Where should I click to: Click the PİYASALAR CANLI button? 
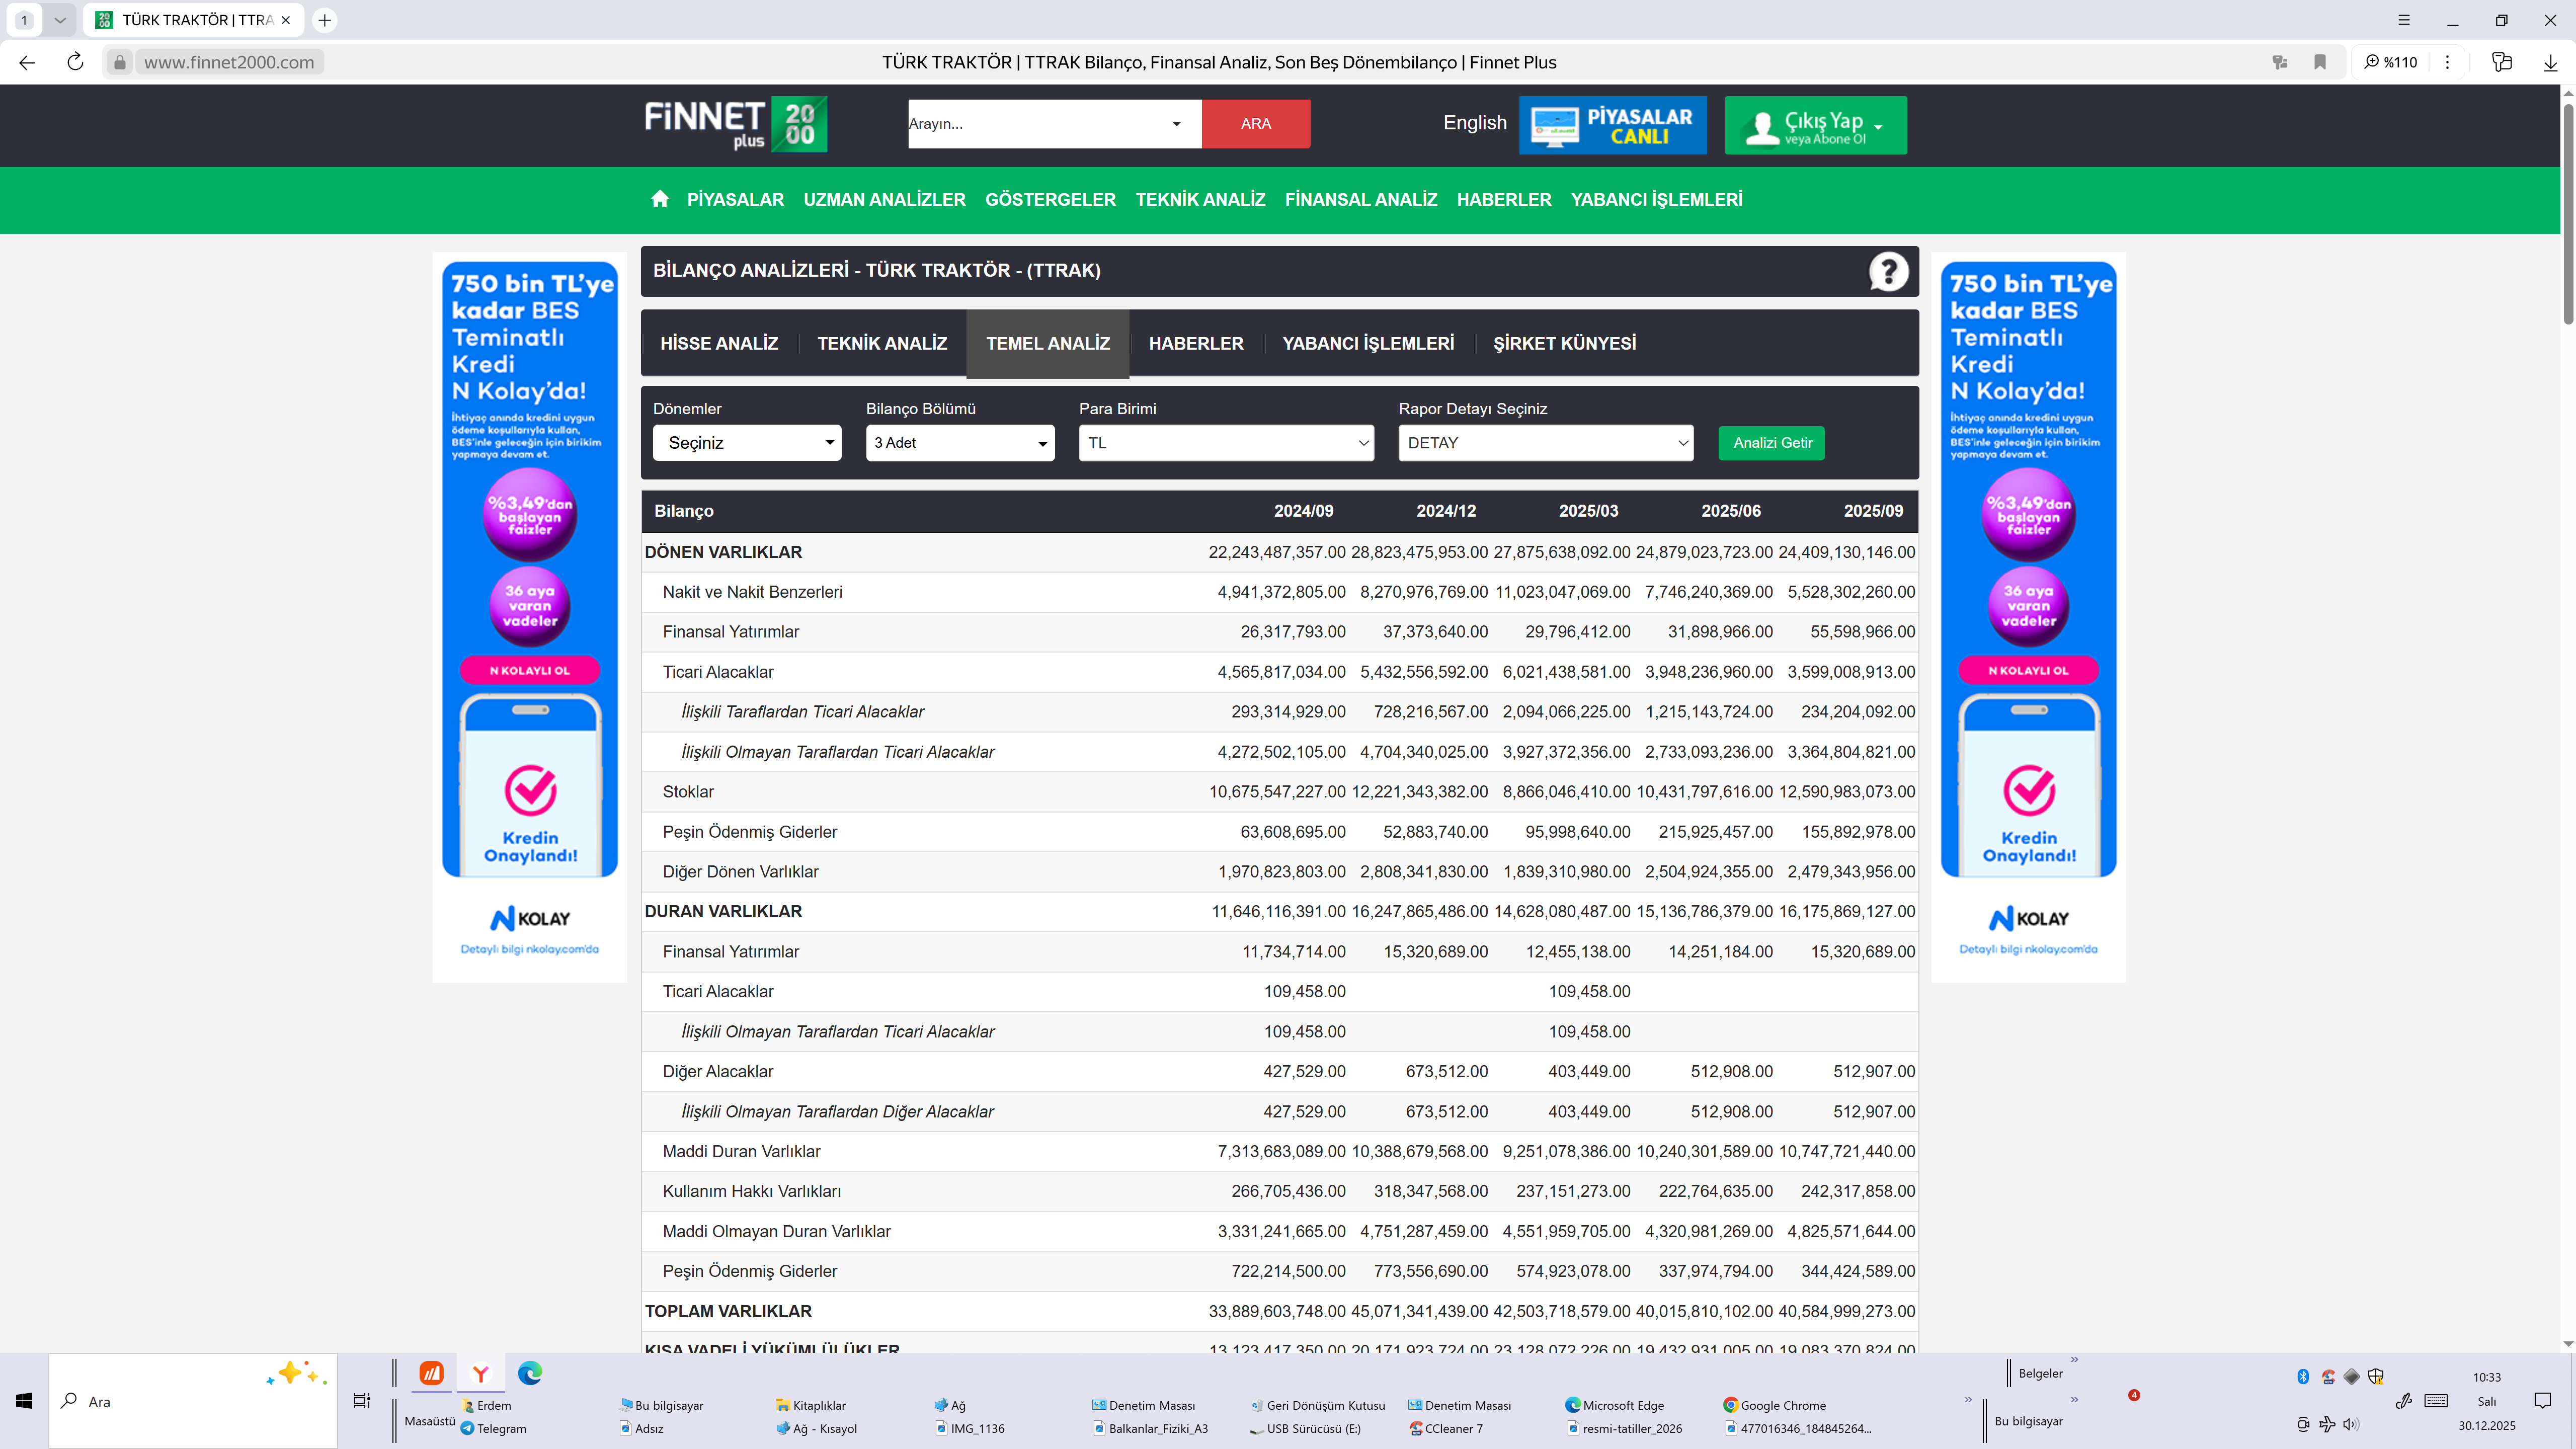point(1613,125)
